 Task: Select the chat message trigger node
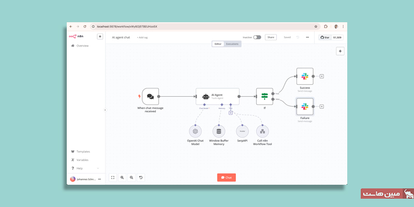click(150, 96)
